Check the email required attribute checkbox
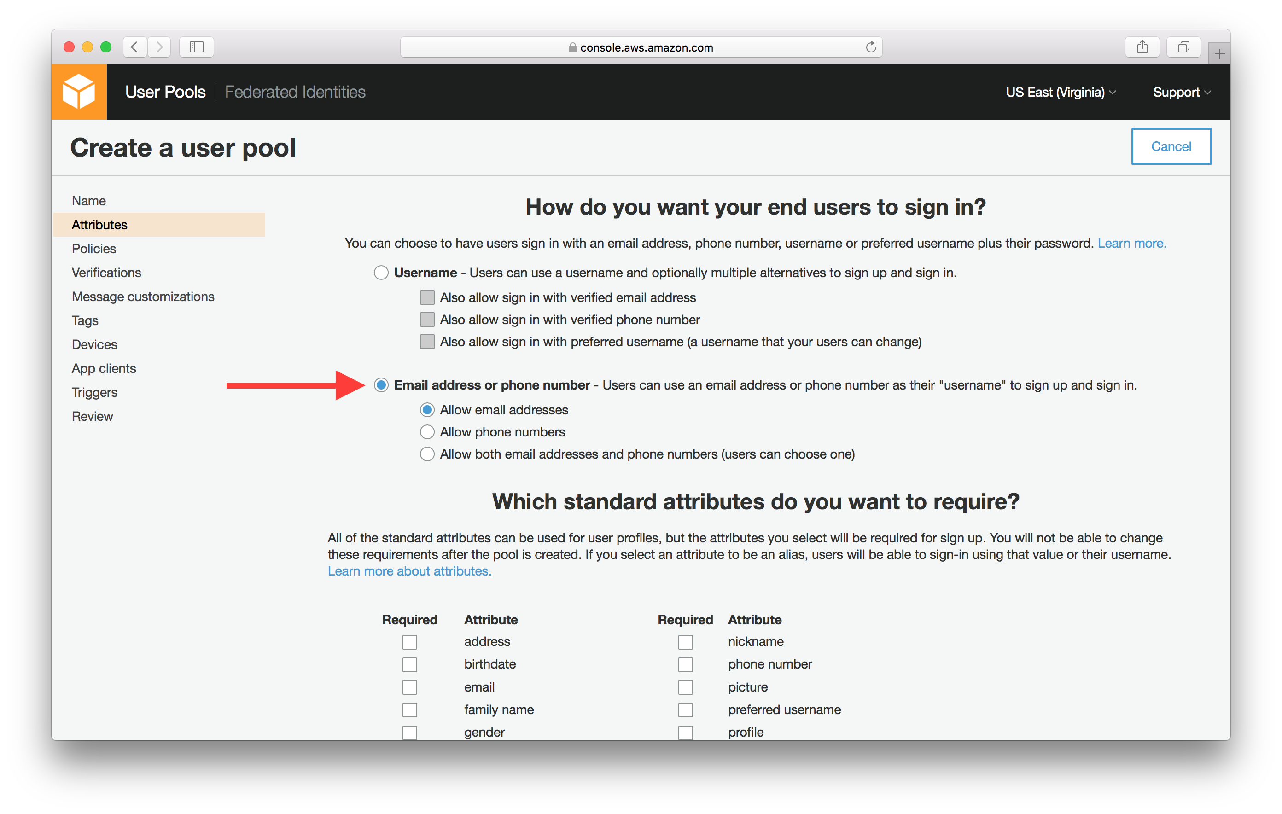 [409, 687]
